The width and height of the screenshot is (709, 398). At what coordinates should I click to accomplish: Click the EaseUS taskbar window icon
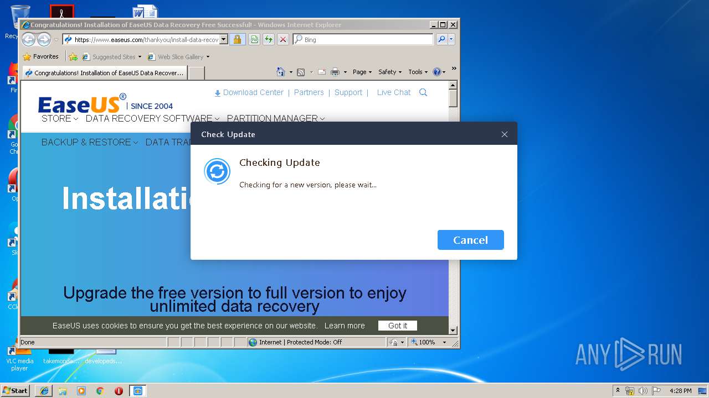point(137,391)
